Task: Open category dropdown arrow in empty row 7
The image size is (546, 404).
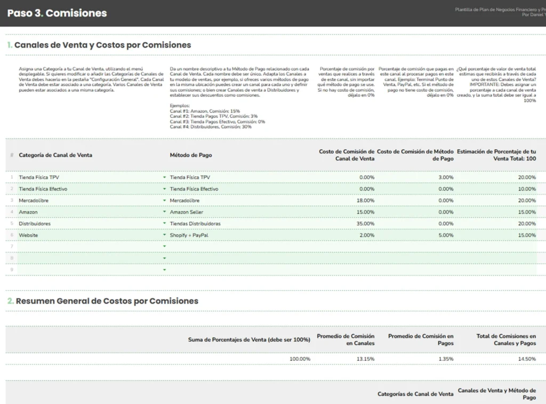Action: (164, 246)
